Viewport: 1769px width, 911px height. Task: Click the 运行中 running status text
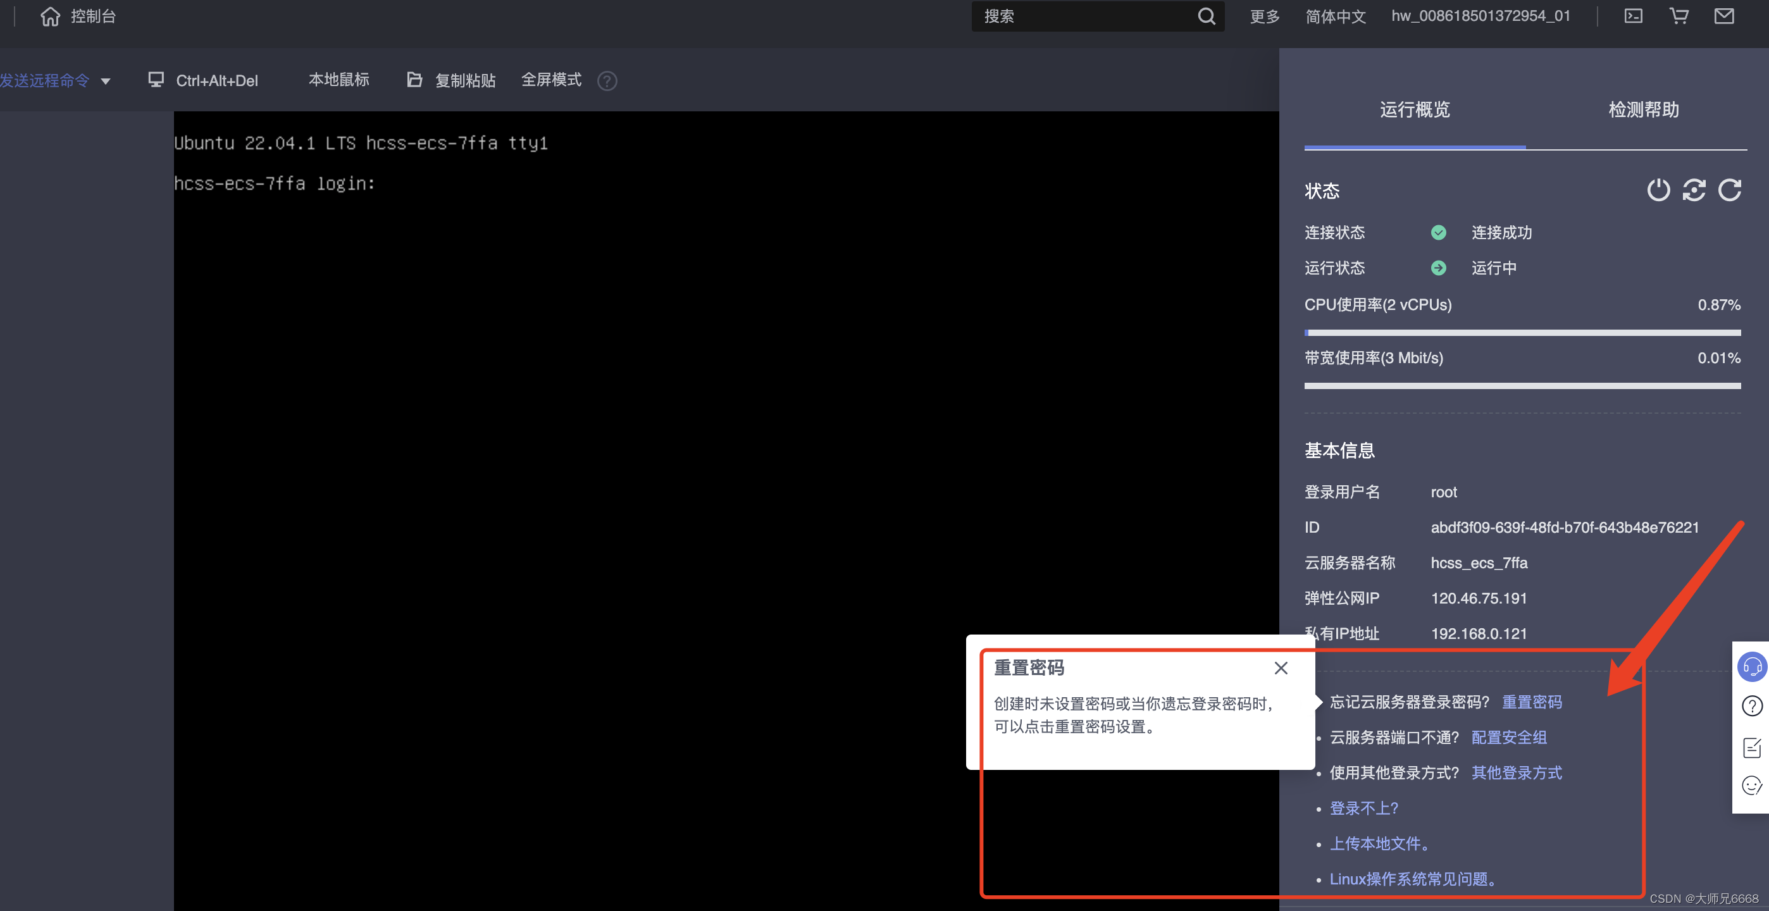[x=1494, y=268]
